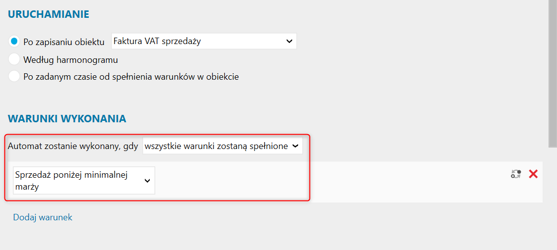Open 'Sprzedaż poniżej minimalnej marży' condition dropdown
Screen dimensions: 557x250
[84, 181]
